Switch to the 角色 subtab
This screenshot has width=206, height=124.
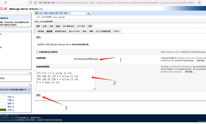[x=85, y=31]
